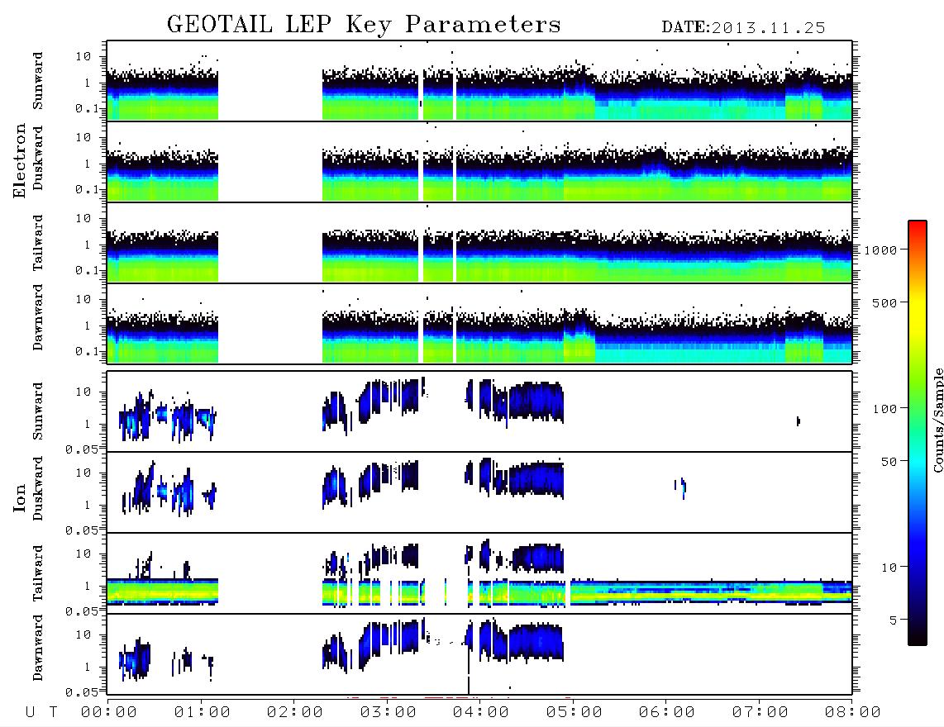944x727 pixels.
Task: Click the "500" color bar tick label
Action: 884,302
